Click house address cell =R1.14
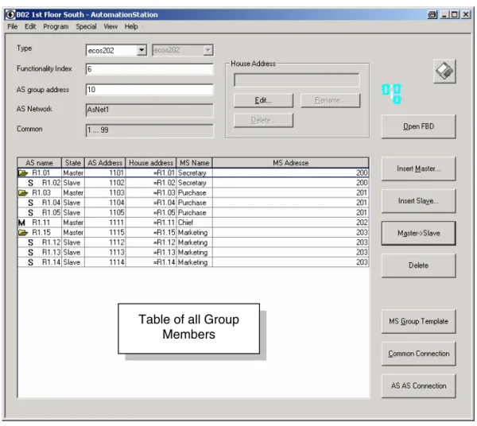477x426 pixels. click(151, 262)
